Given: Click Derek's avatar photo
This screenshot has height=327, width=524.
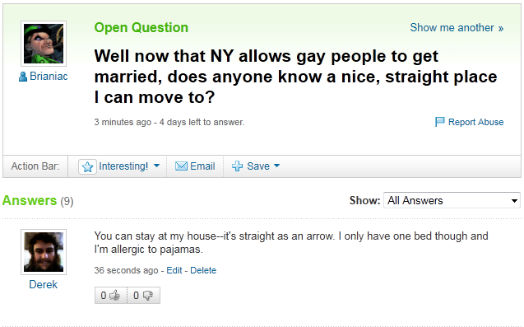Looking at the screenshot, I should pyautogui.click(x=44, y=252).
